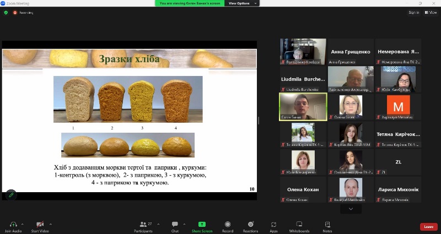Click the panel divider handle beside the slide

[259, 120]
